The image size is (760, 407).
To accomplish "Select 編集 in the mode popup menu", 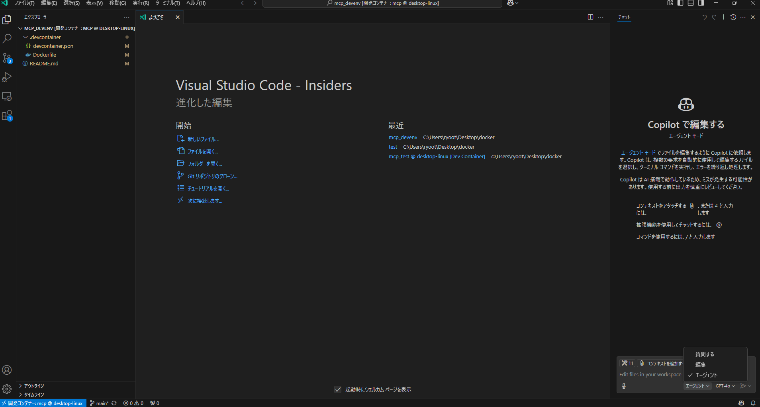I will [x=715, y=365].
